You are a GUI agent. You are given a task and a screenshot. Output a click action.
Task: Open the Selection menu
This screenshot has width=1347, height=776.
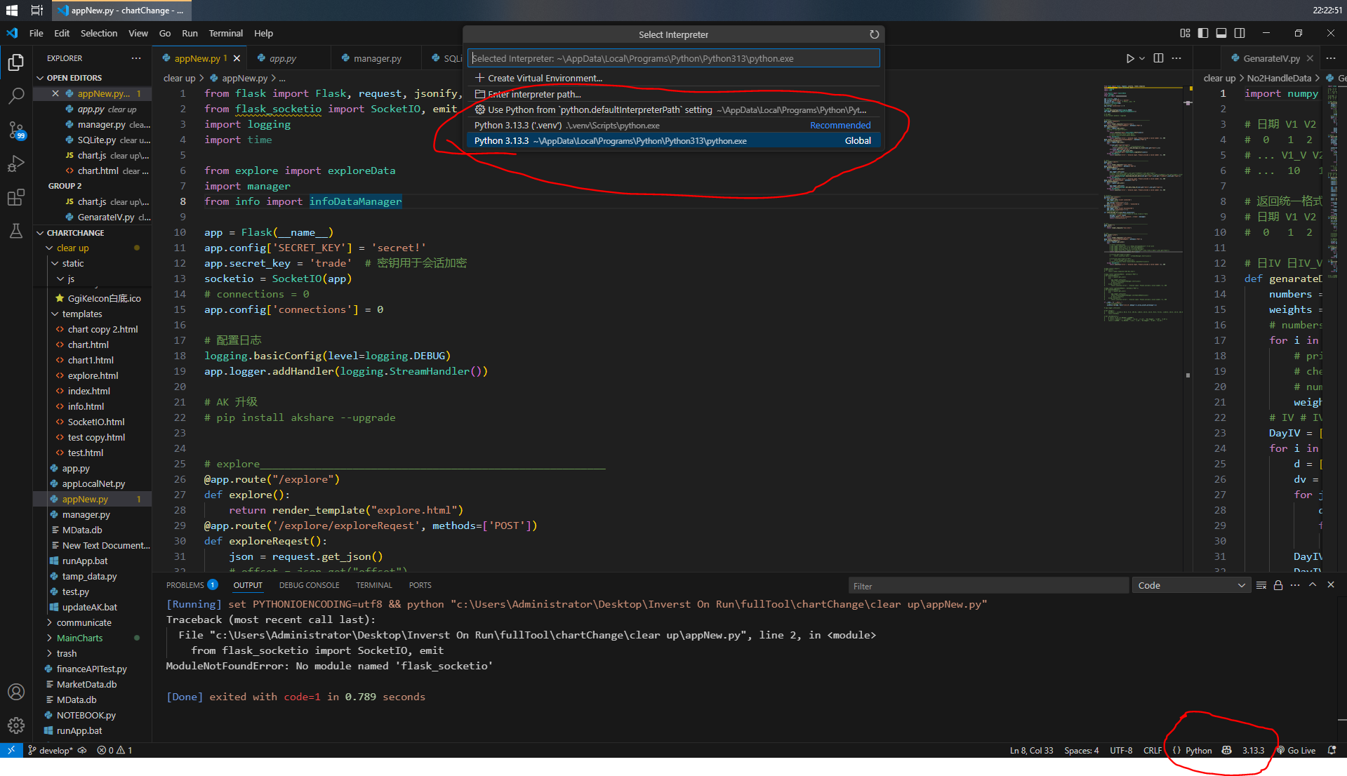coord(99,33)
